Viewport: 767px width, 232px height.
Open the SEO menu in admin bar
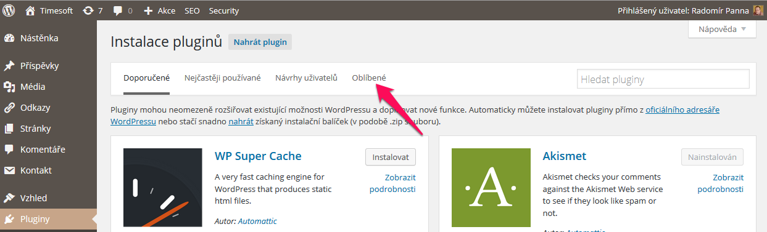point(191,10)
